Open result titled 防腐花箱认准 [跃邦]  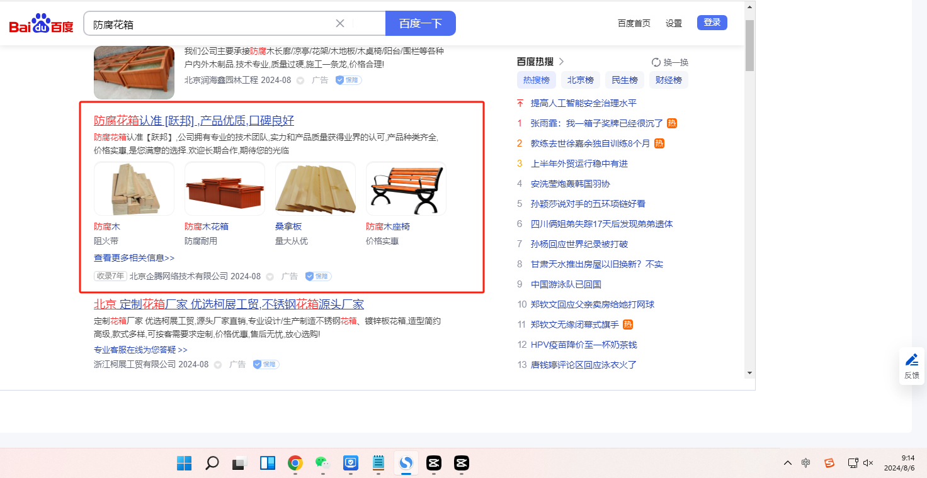point(194,120)
